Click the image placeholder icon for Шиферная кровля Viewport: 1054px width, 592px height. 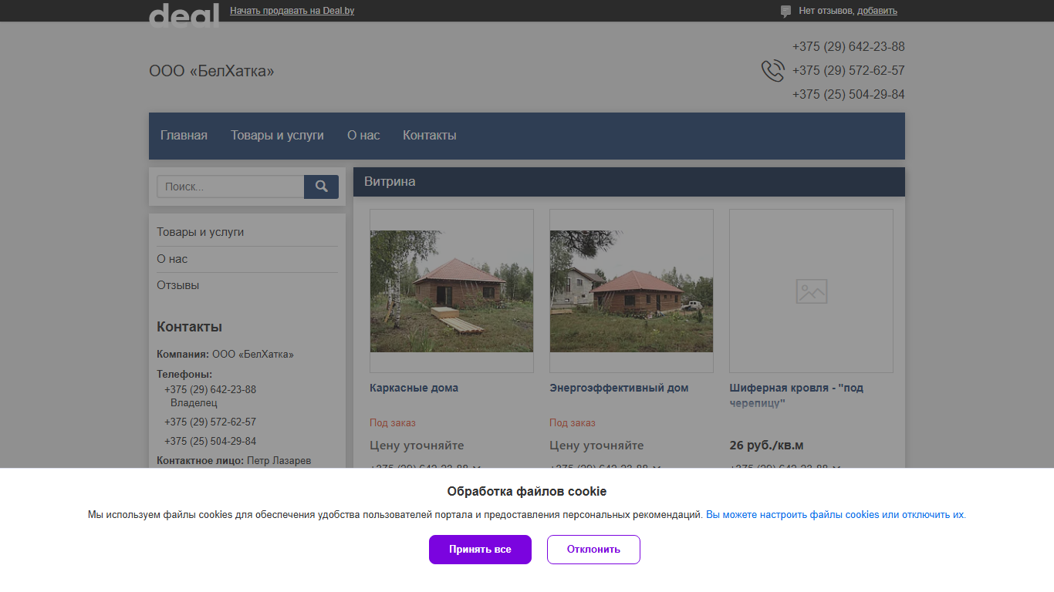[x=812, y=291]
